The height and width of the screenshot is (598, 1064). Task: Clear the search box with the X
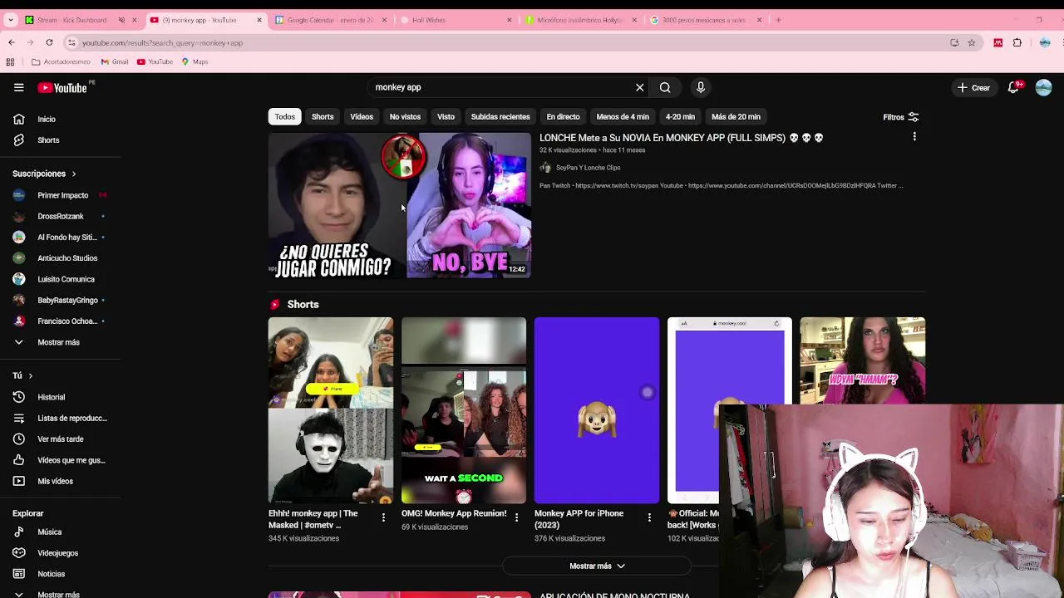pos(640,87)
